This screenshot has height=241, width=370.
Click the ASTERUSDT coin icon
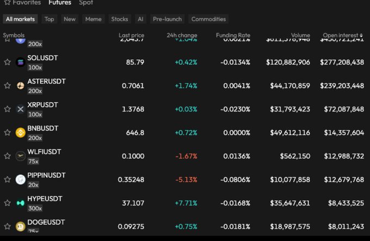pos(21,86)
